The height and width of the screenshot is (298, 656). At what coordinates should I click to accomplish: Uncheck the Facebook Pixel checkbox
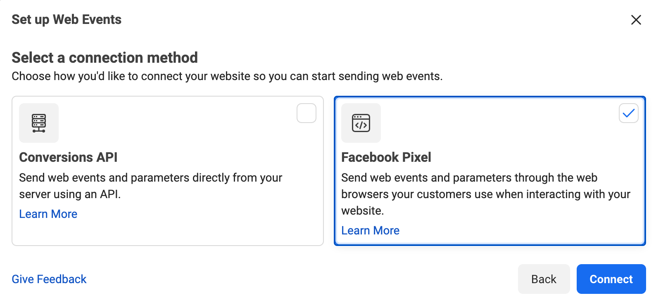[x=629, y=113]
